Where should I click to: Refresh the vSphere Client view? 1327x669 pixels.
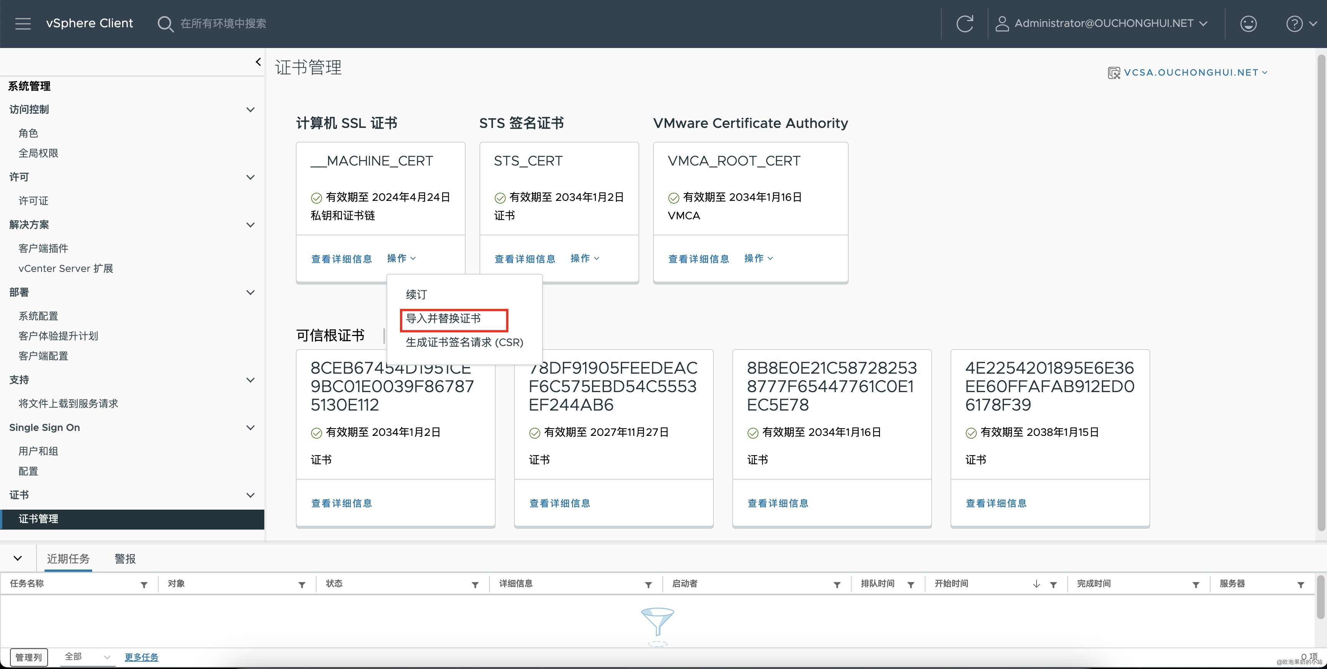(964, 24)
